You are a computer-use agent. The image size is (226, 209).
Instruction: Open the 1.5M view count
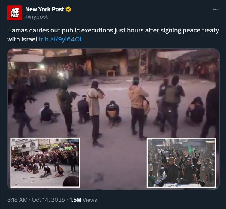[75, 200]
